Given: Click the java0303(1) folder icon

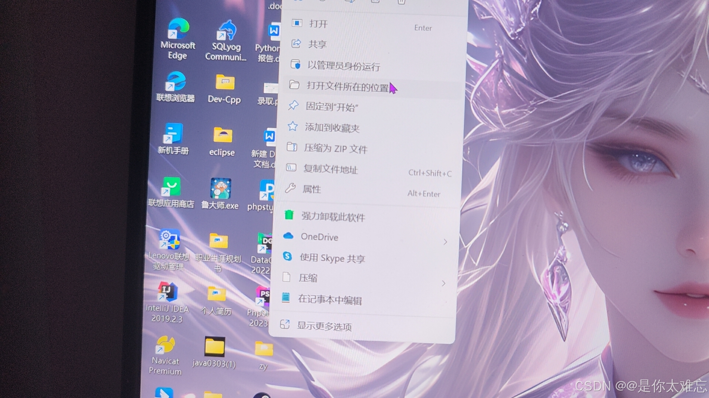Looking at the screenshot, I should [215, 347].
